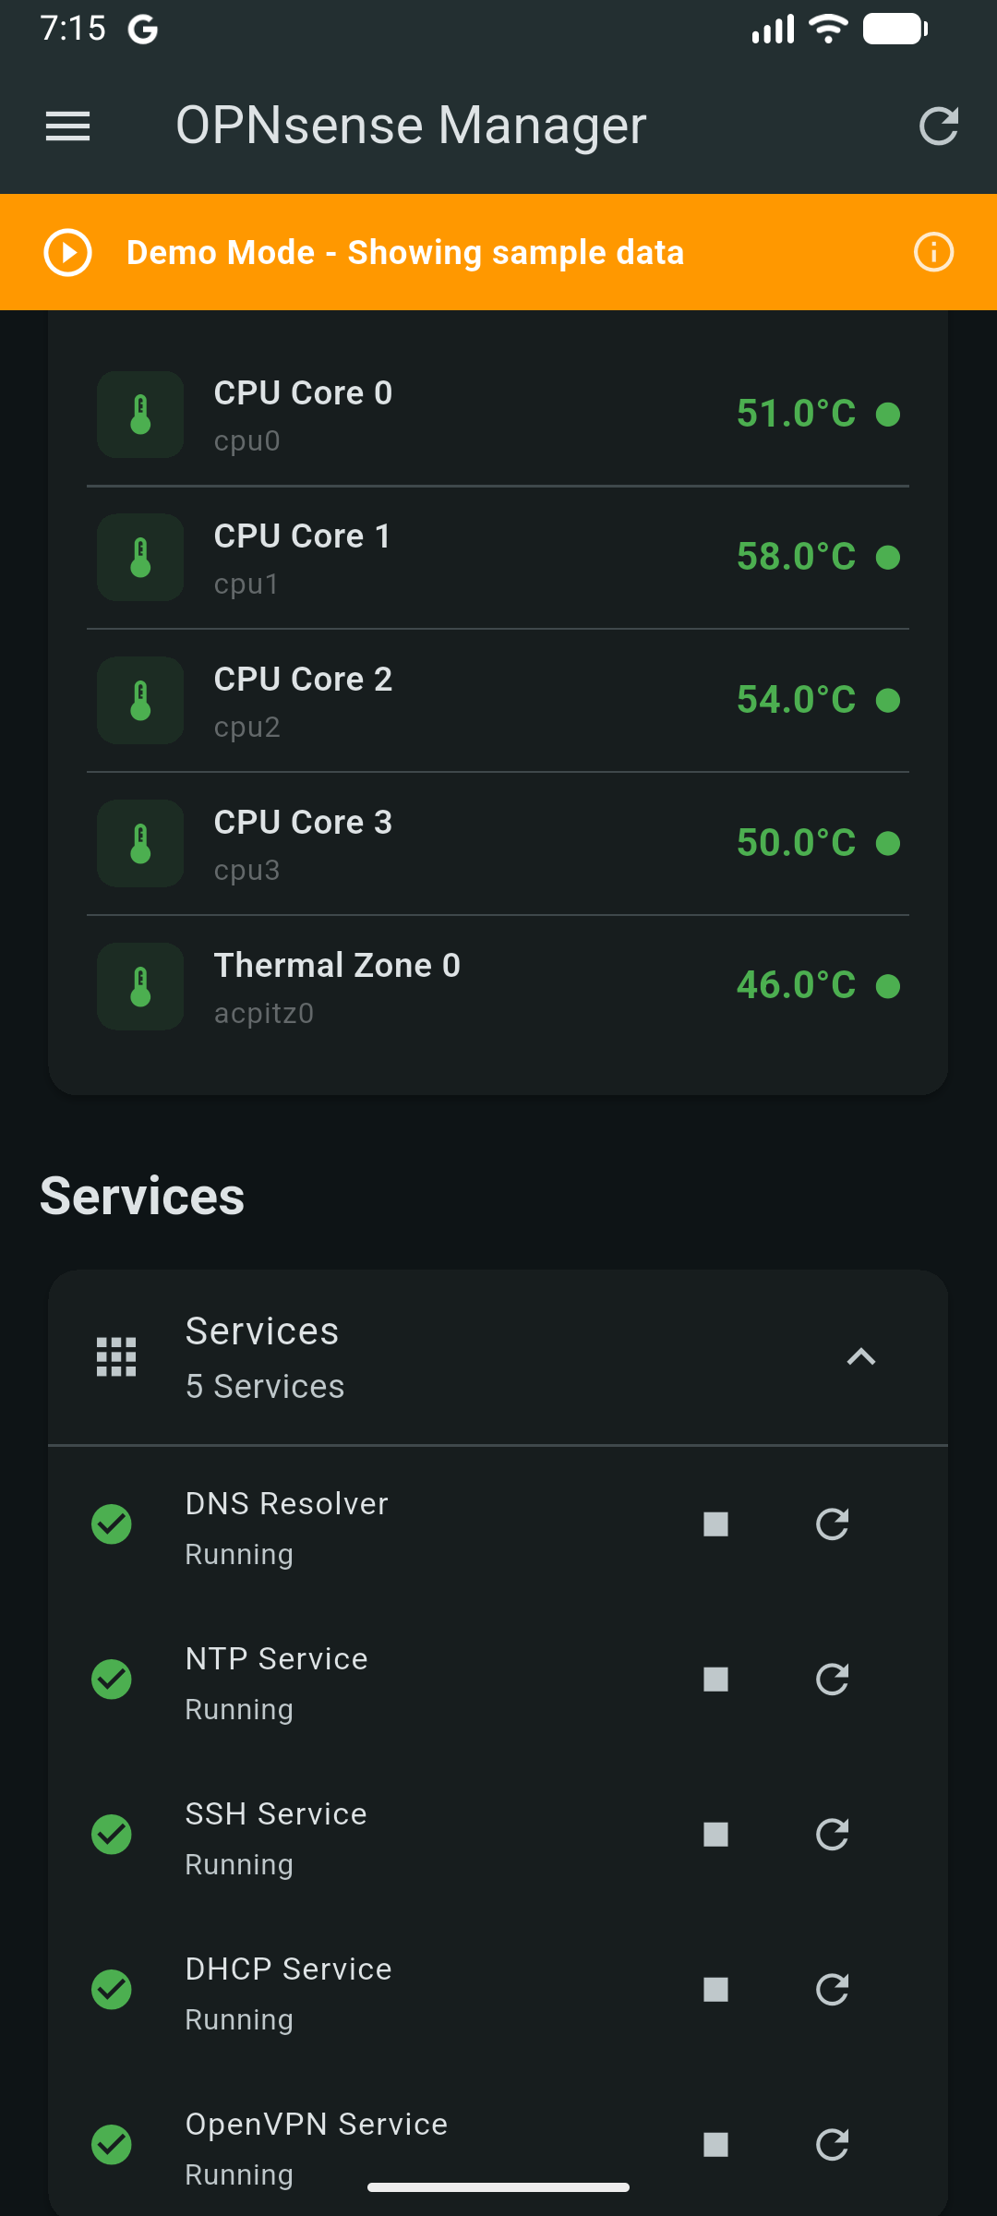This screenshot has width=997, height=2216.
Task: Tap the DNS Resolver service name
Action: (x=286, y=1504)
